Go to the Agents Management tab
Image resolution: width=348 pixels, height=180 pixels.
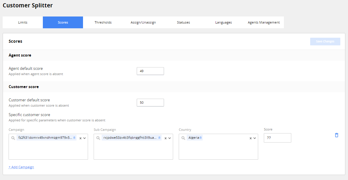(x=264, y=22)
